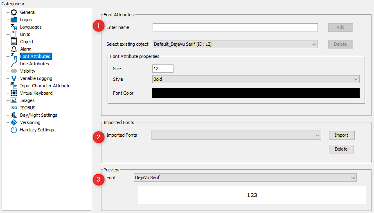This screenshot has width=374, height=213.
Task: Click the Virtual Keyboard grid icon
Action: [x=14, y=93]
